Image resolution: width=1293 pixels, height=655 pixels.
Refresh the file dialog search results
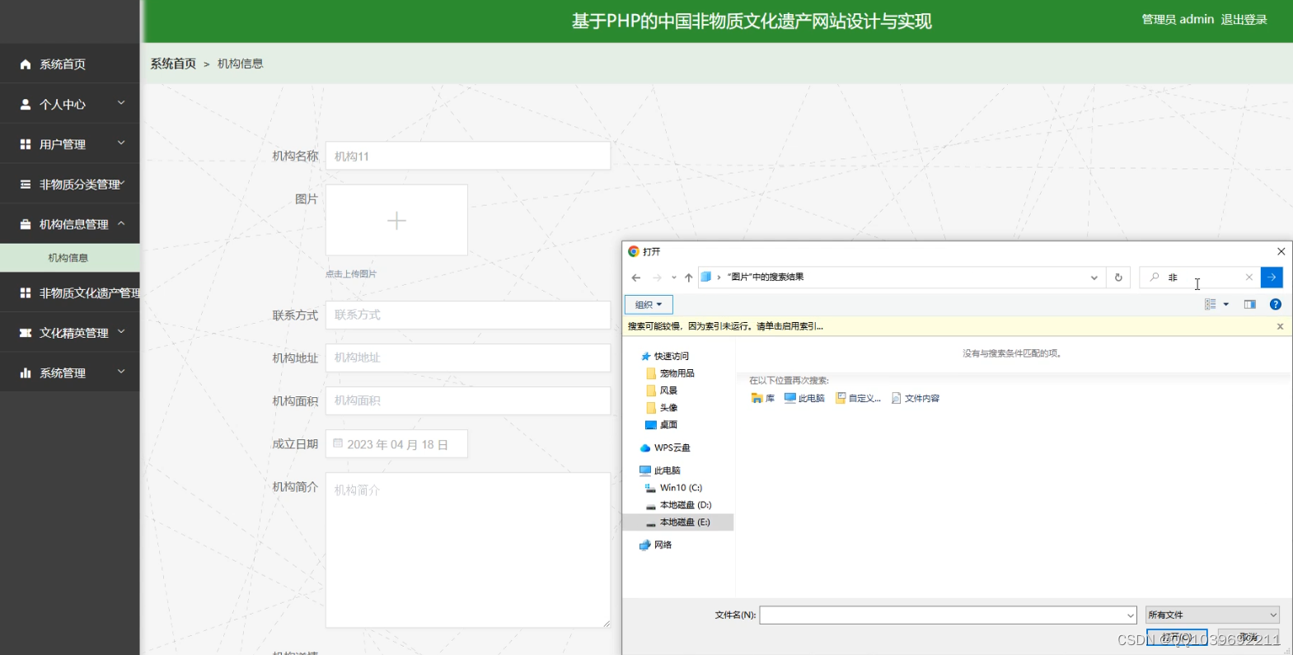(1118, 278)
